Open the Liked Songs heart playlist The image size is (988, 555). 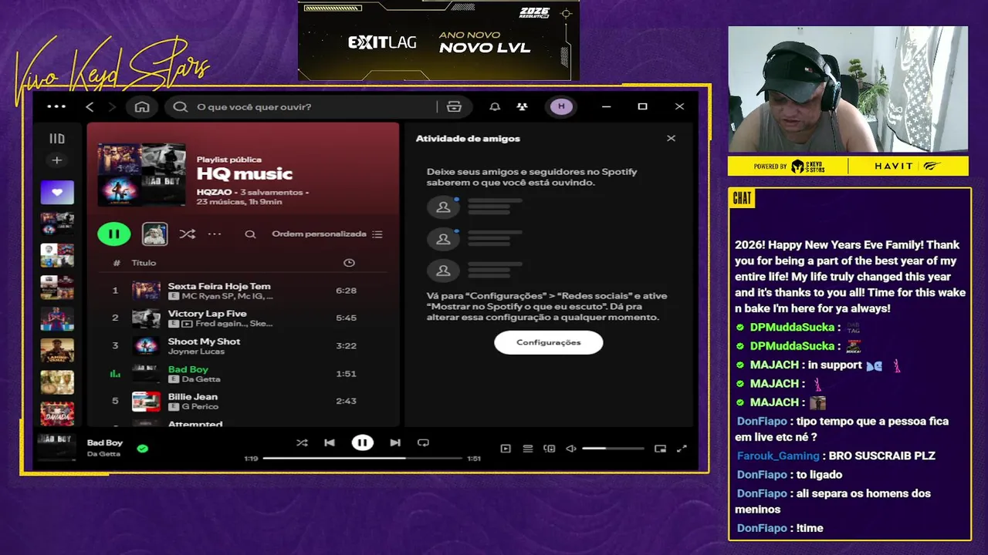[57, 192]
